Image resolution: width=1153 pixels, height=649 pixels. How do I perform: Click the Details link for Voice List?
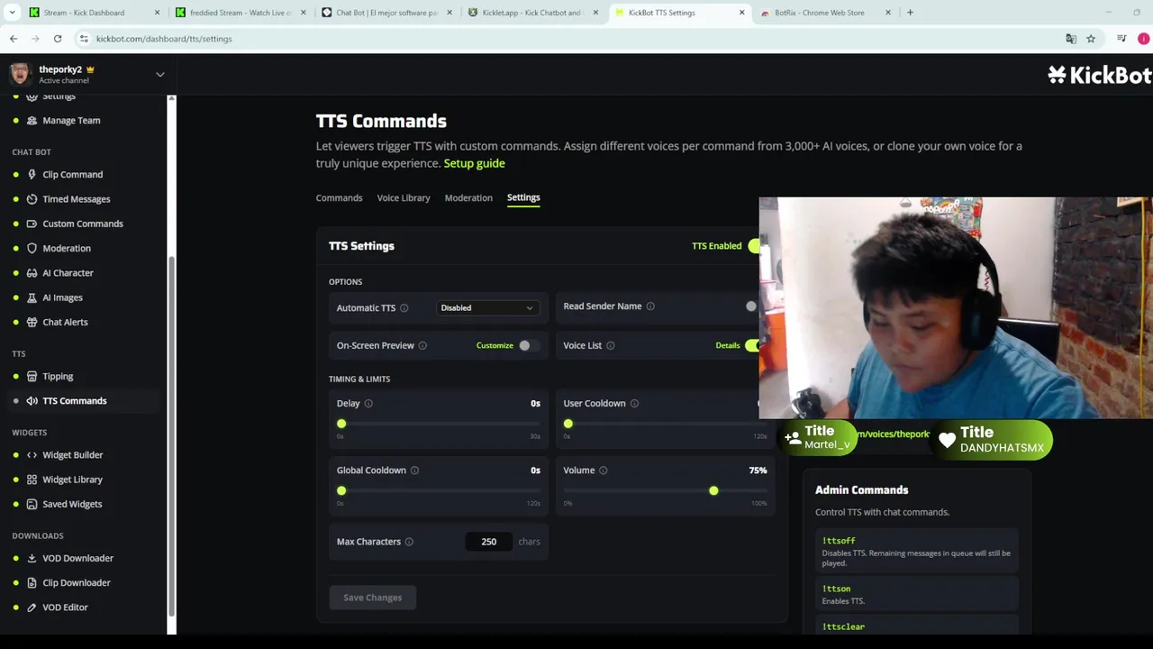[x=727, y=346]
